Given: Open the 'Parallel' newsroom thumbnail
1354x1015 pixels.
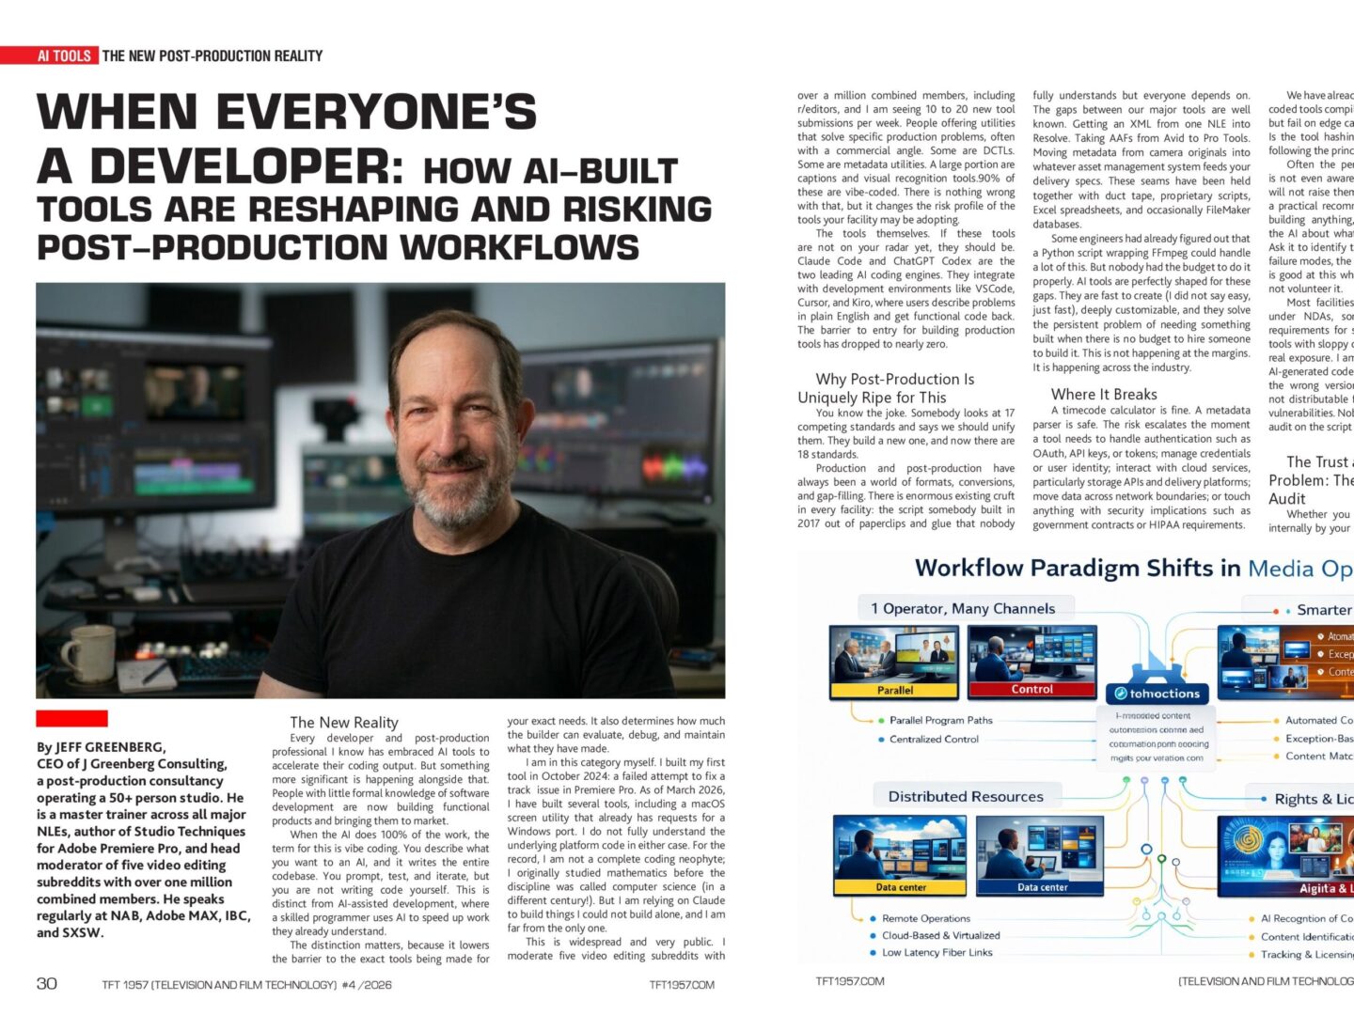Looking at the screenshot, I should (894, 664).
